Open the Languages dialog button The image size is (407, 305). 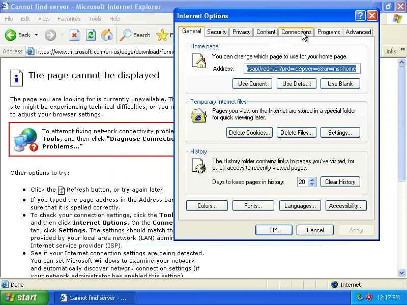click(x=300, y=206)
